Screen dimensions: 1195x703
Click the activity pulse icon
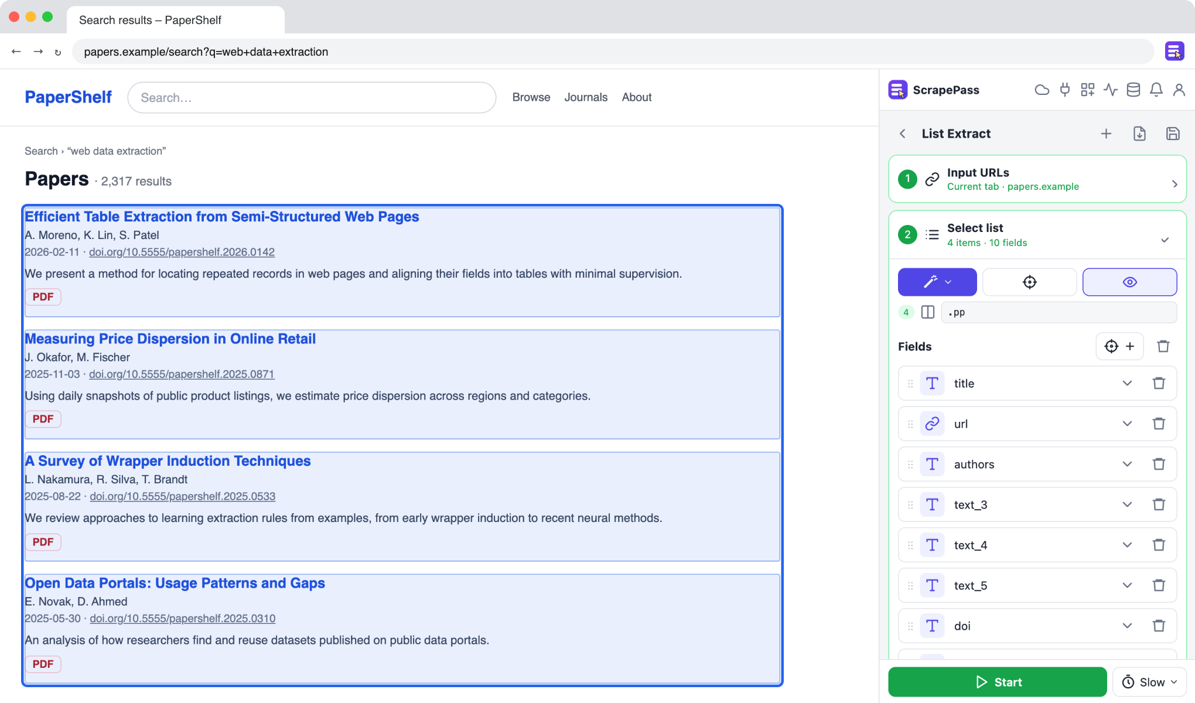click(1111, 90)
